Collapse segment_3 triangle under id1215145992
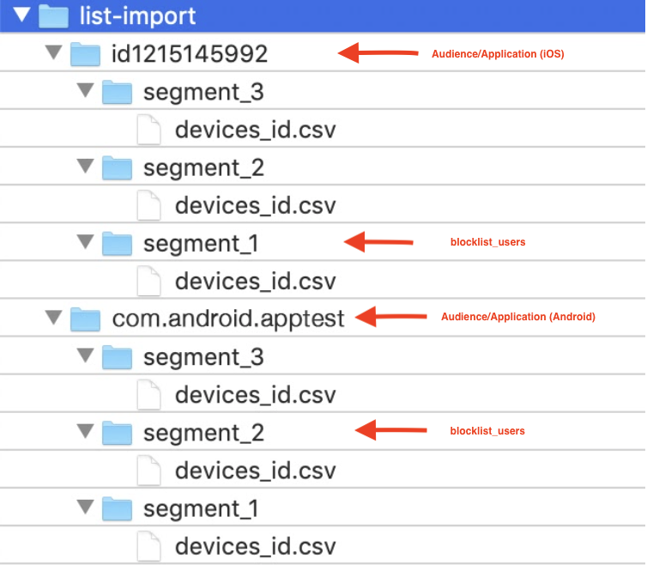The width and height of the screenshot is (647, 565). coord(86,90)
